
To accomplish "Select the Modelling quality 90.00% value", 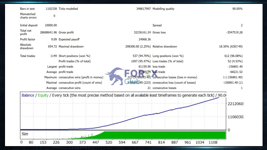I will (x=237, y=9).
